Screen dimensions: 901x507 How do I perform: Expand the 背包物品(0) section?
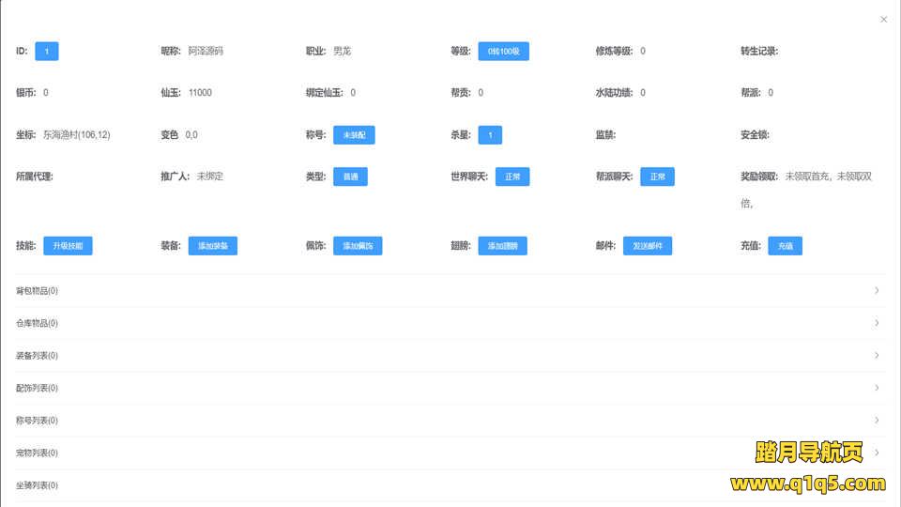[38, 291]
